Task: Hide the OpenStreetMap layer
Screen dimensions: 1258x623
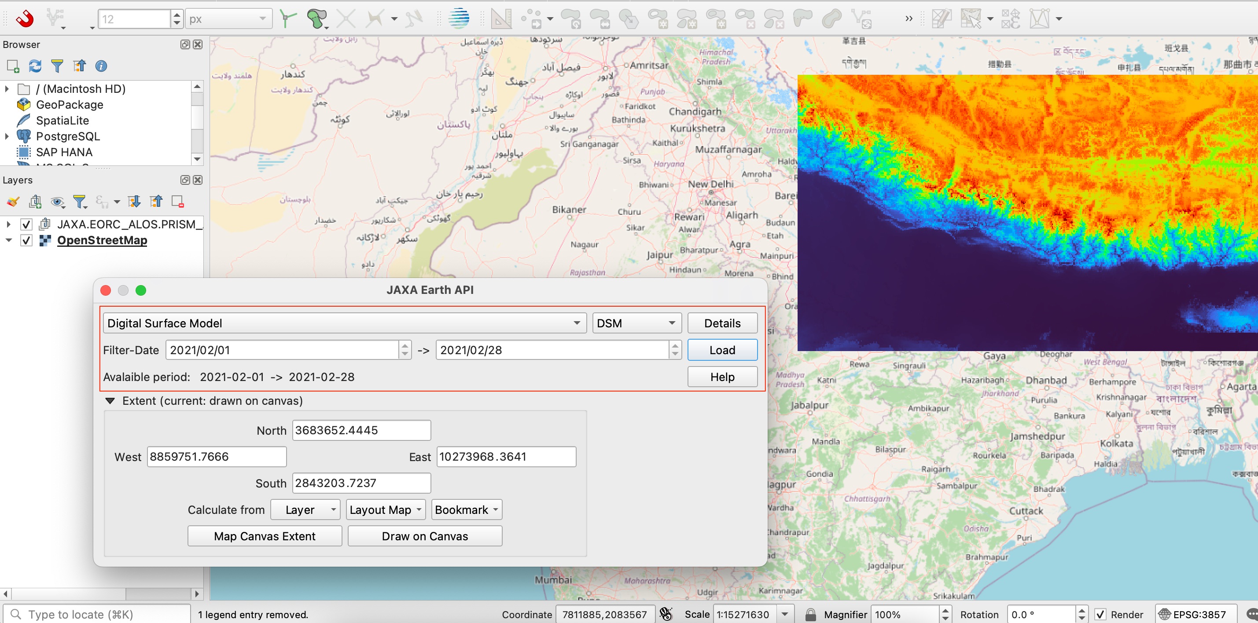Action: [26, 240]
